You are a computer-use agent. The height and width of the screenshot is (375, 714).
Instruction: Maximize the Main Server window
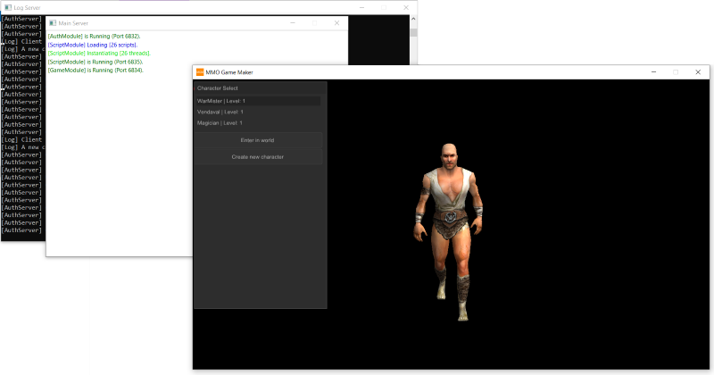[x=314, y=22]
